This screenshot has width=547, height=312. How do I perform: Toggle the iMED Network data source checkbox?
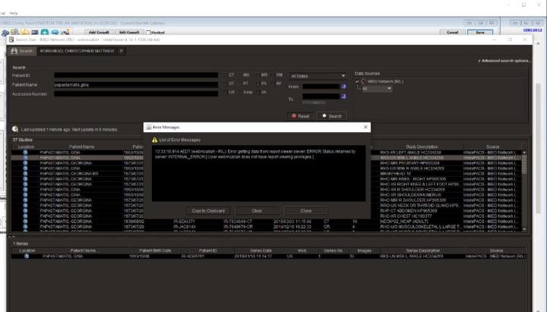coord(357,81)
